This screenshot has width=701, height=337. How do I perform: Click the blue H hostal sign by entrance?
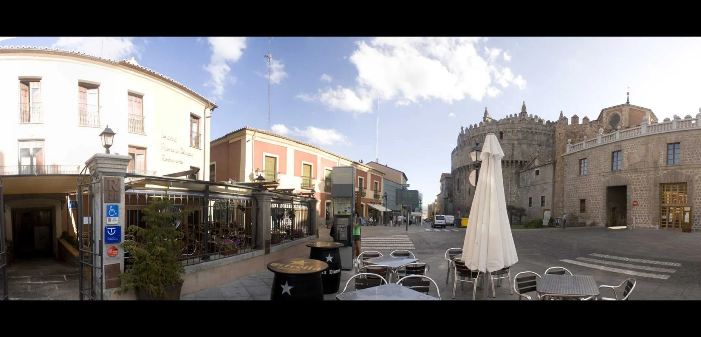click(x=72, y=204)
